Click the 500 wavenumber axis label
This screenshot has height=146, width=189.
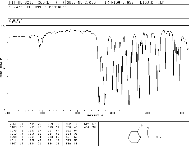(x=182, y=113)
